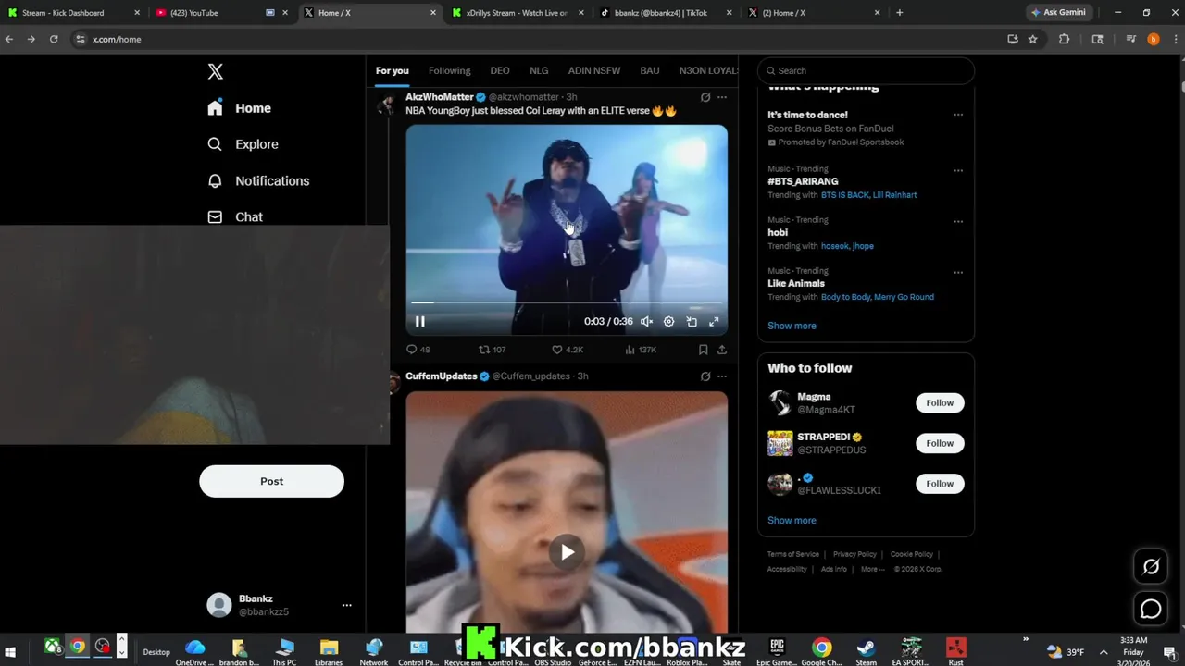Image resolution: width=1185 pixels, height=666 pixels.
Task: Open video settings gear icon
Action: 668,321
